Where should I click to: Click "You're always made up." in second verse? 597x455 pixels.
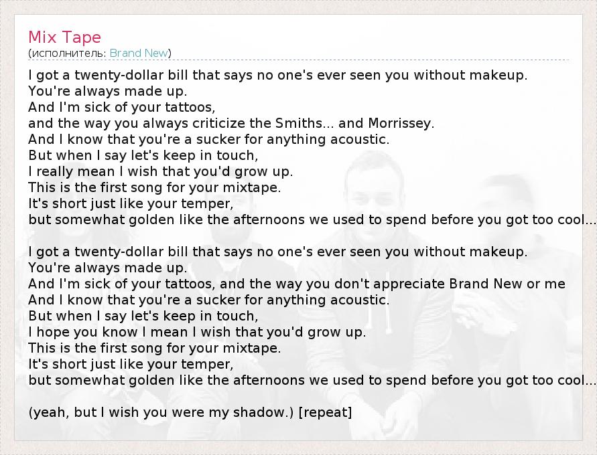[108, 268]
